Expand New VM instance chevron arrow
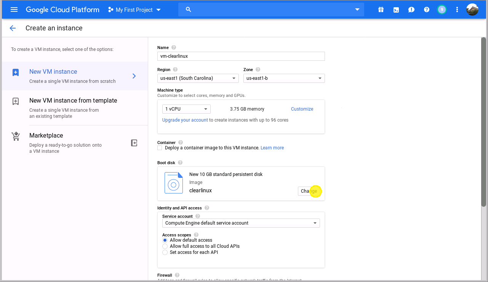Image resolution: width=488 pixels, height=282 pixels. pos(134,76)
